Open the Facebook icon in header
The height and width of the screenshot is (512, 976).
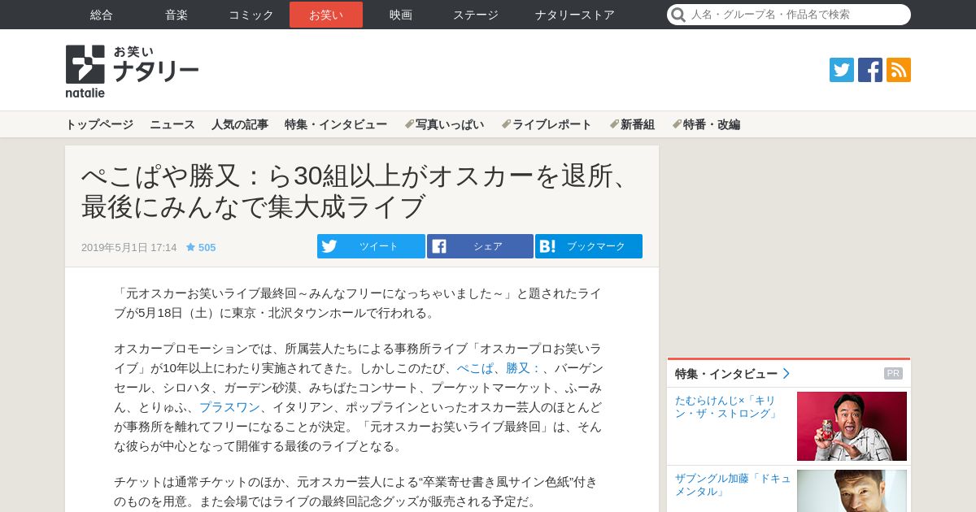coord(870,70)
